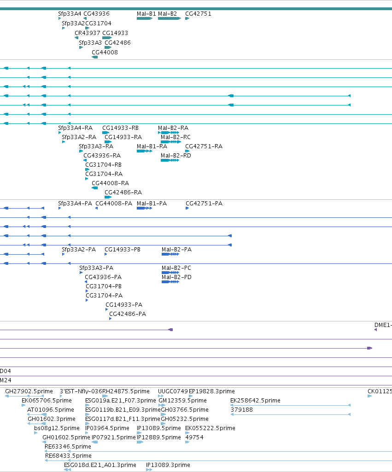Click transcript CG31704-RB label

103,165
